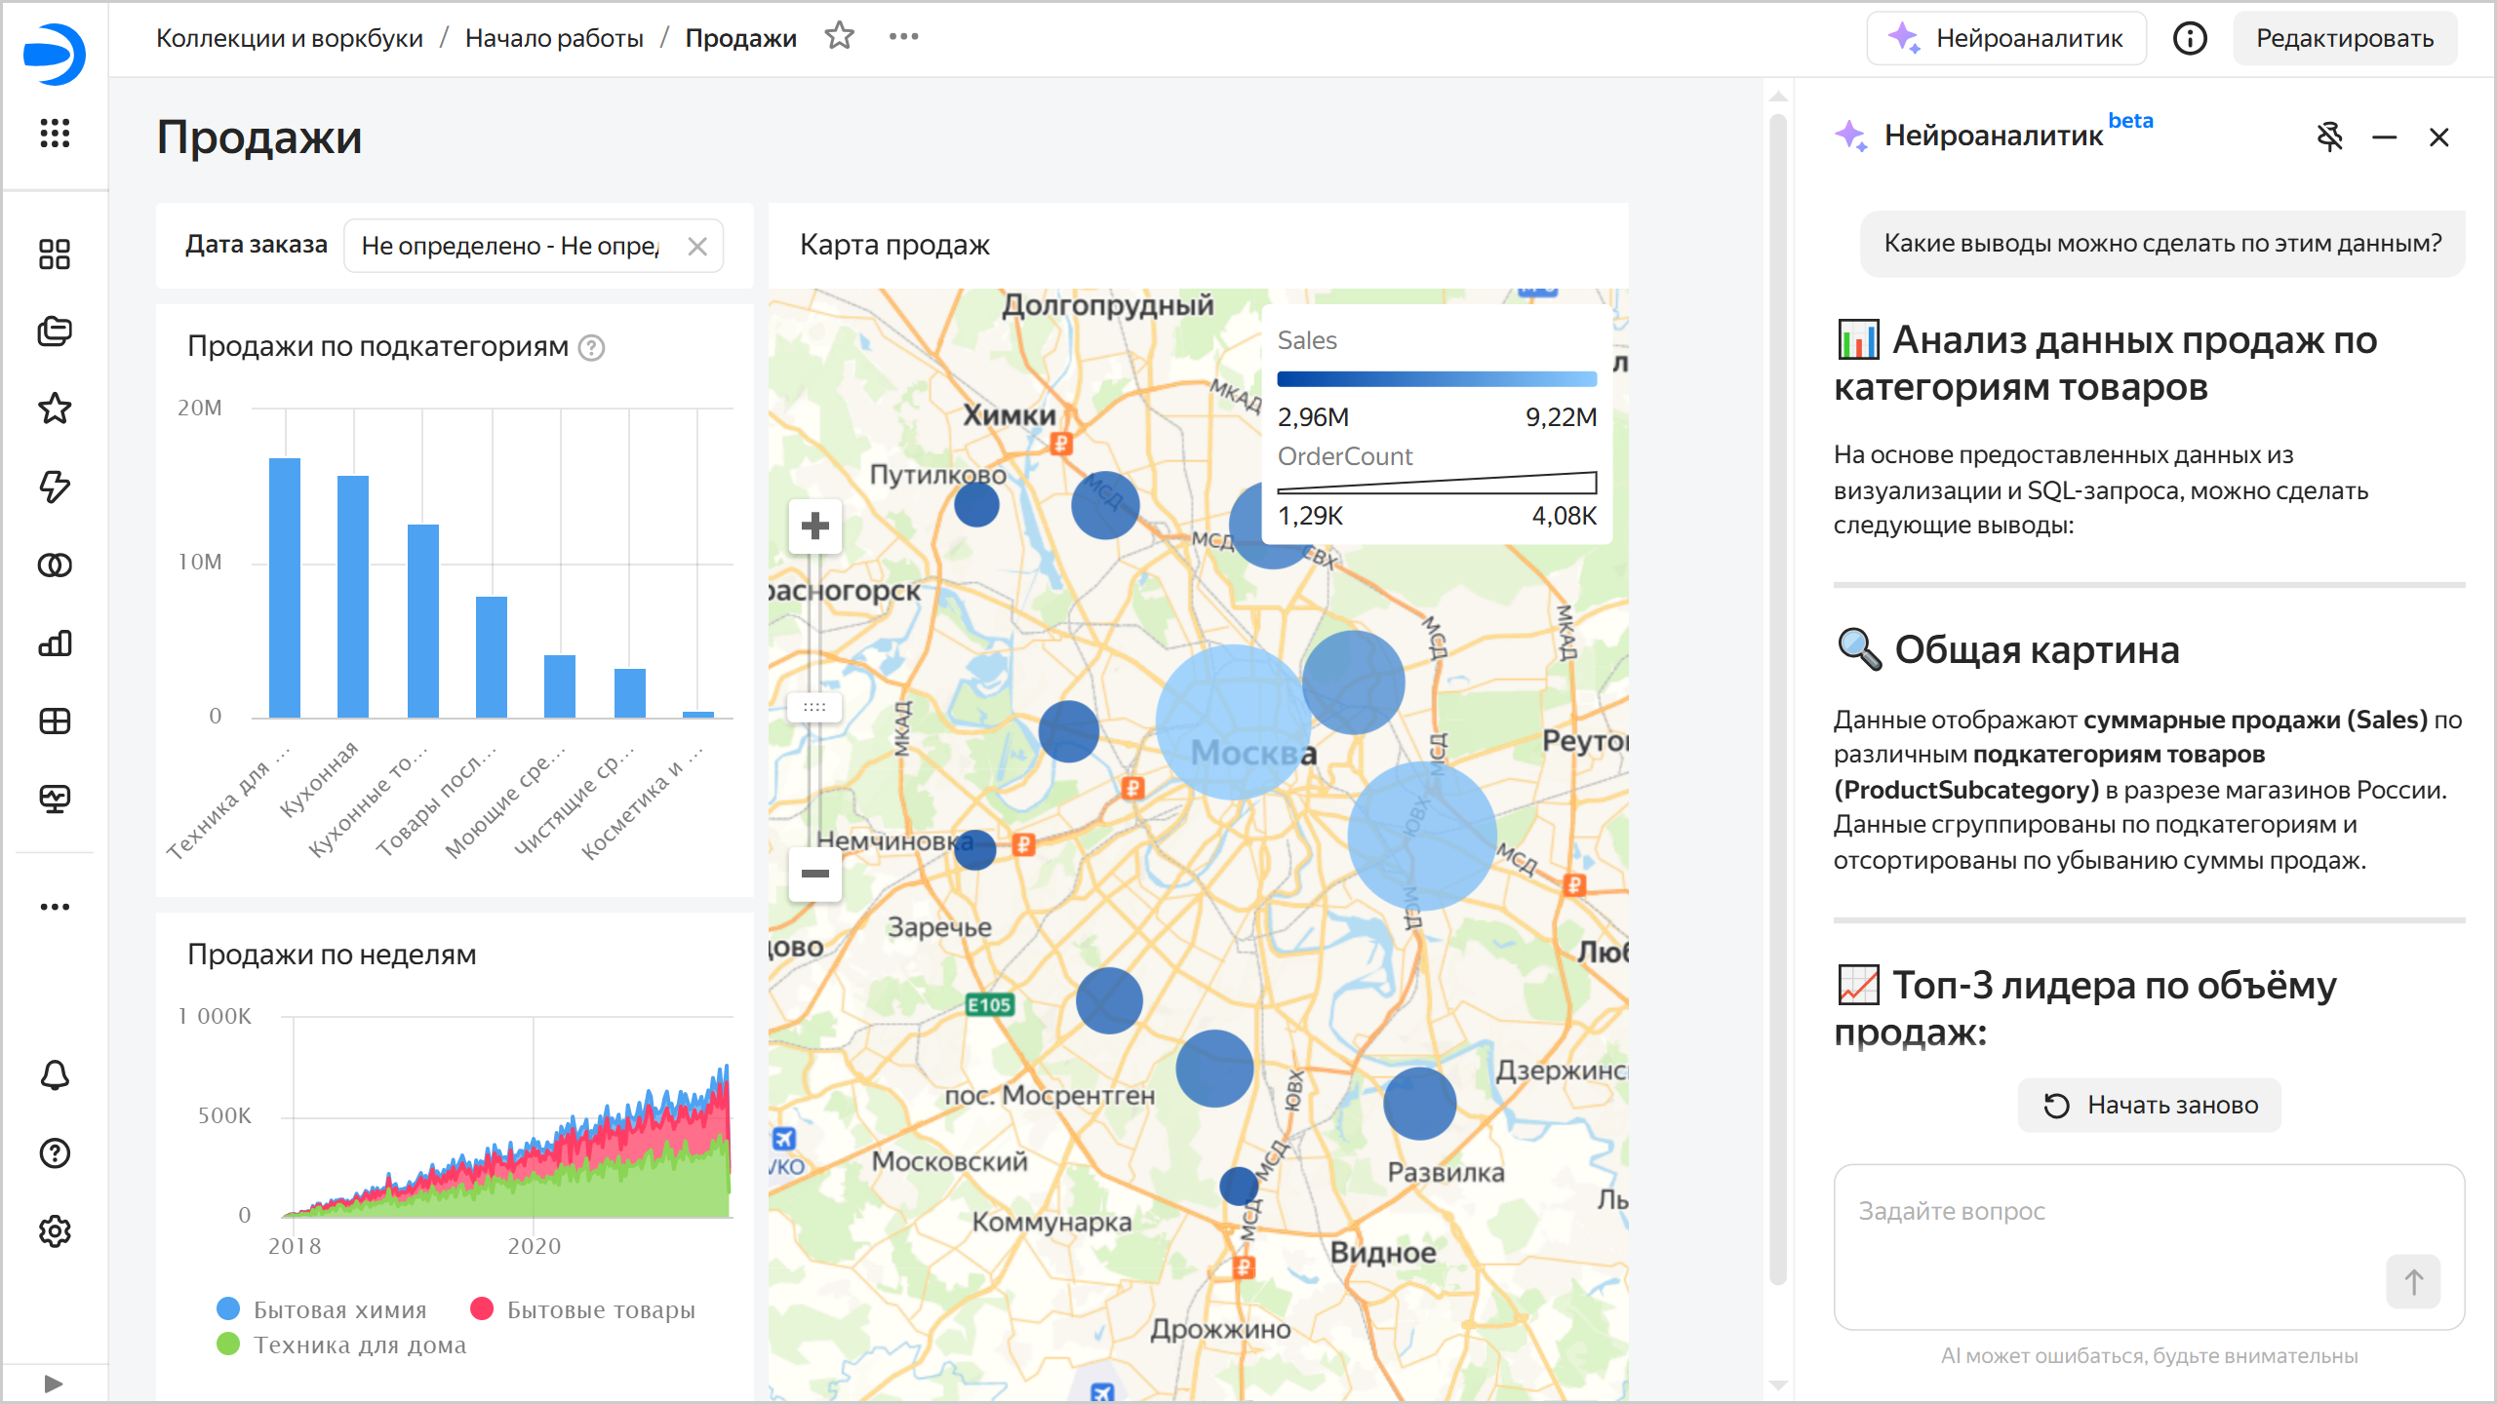Screen dimensions: 2497x1404
Task: Click the map zoom slider handle
Action: pyautogui.click(x=814, y=707)
